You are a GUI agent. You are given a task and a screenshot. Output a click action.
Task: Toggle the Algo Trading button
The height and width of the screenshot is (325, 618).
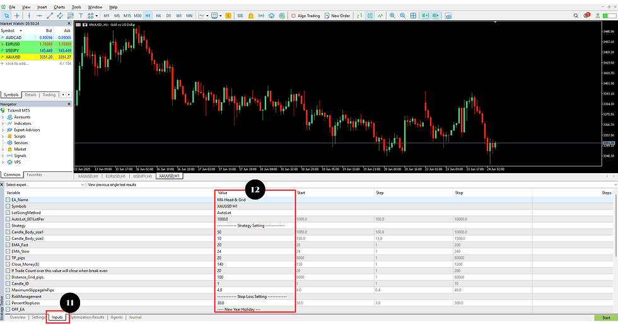coord(305,16)
